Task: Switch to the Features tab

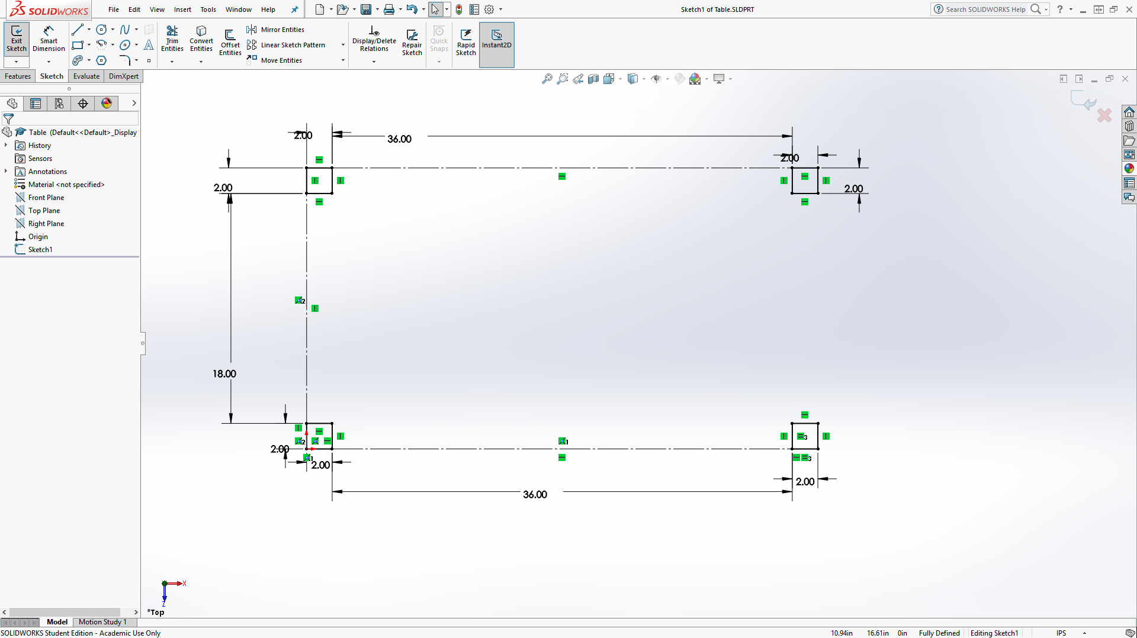Action: tap(18, 76)
